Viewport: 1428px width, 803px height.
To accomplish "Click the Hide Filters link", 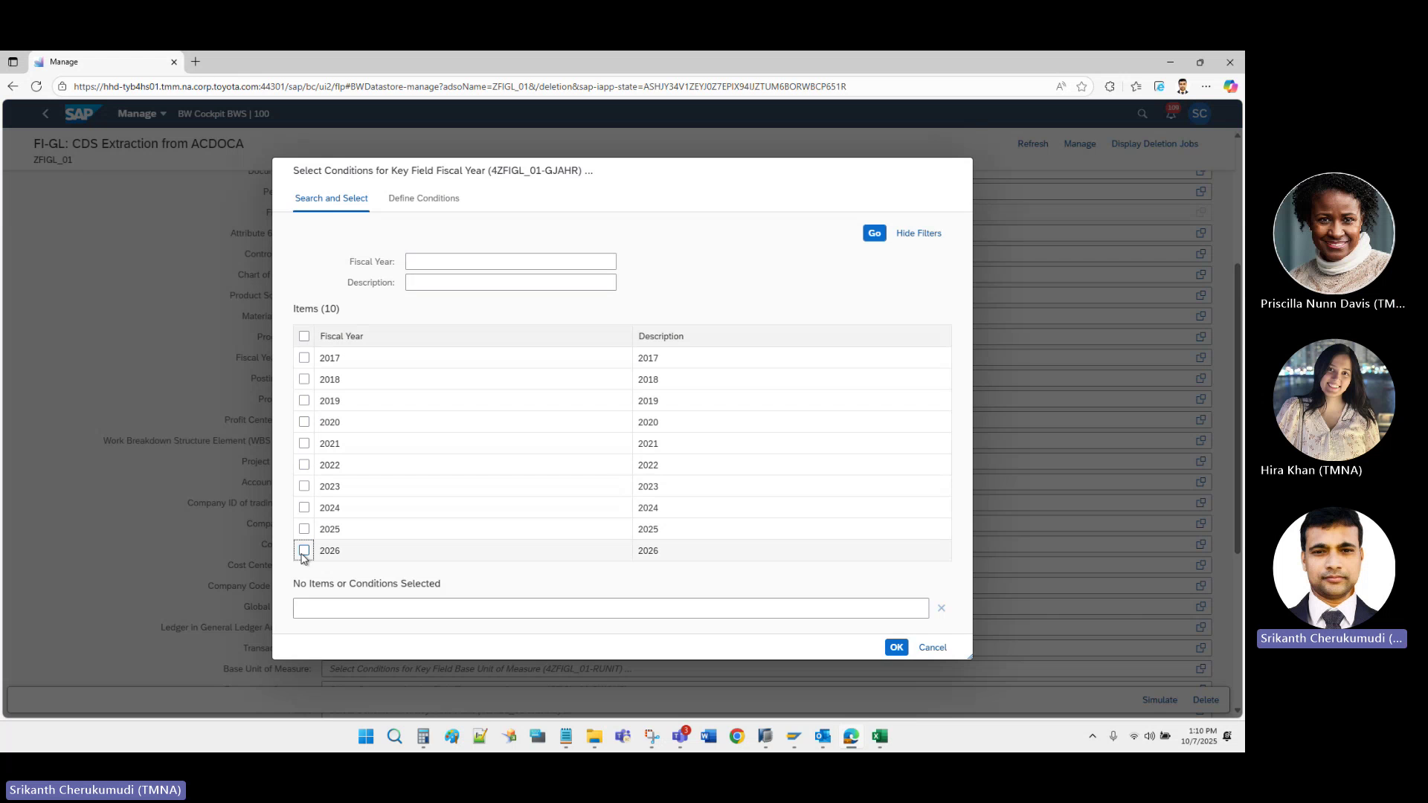I will coord(919,233).
